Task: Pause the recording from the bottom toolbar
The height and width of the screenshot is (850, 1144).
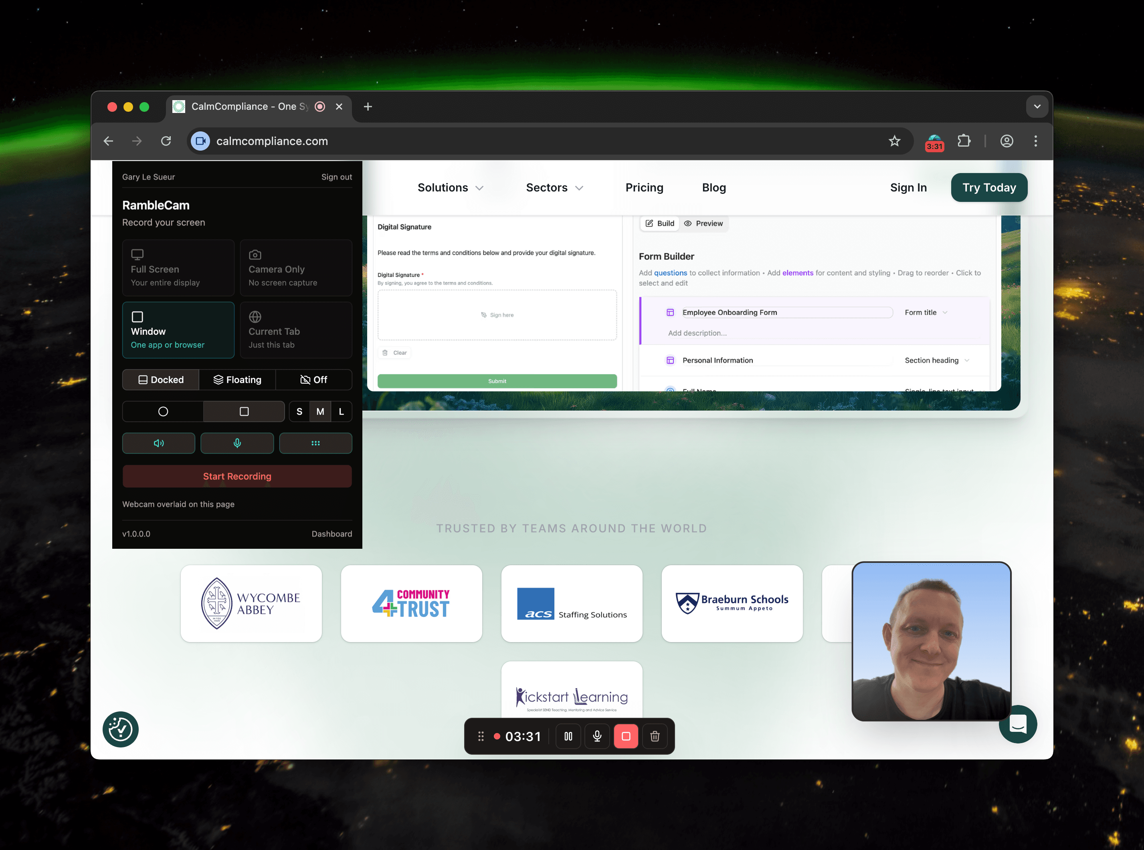Action: click(568, 736)
